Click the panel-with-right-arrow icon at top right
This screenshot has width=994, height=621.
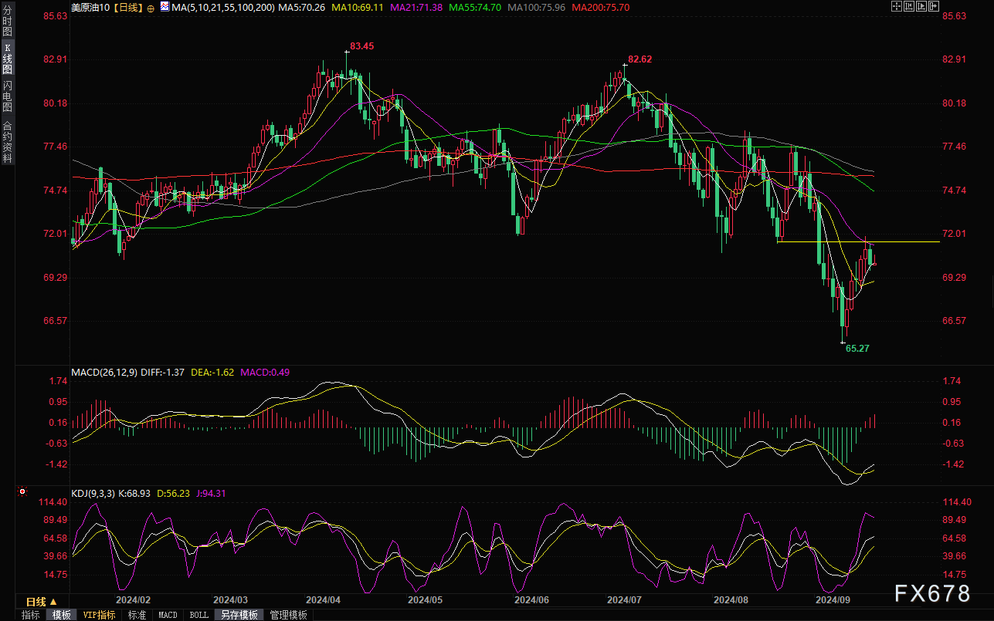935,7
